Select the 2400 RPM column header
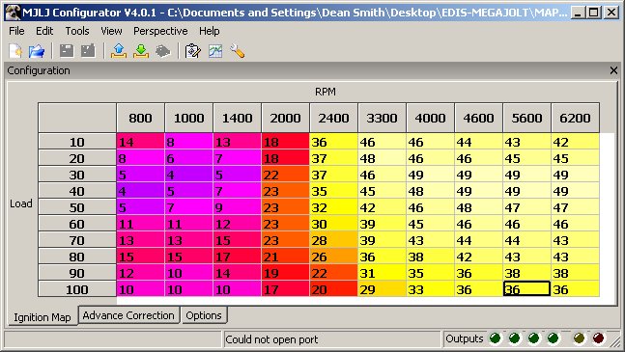The height and width of the screenshot is (352, 625). (333, 118)
